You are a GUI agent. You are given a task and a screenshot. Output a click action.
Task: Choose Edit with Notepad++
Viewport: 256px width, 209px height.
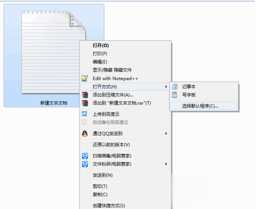(x=125, y=79)
